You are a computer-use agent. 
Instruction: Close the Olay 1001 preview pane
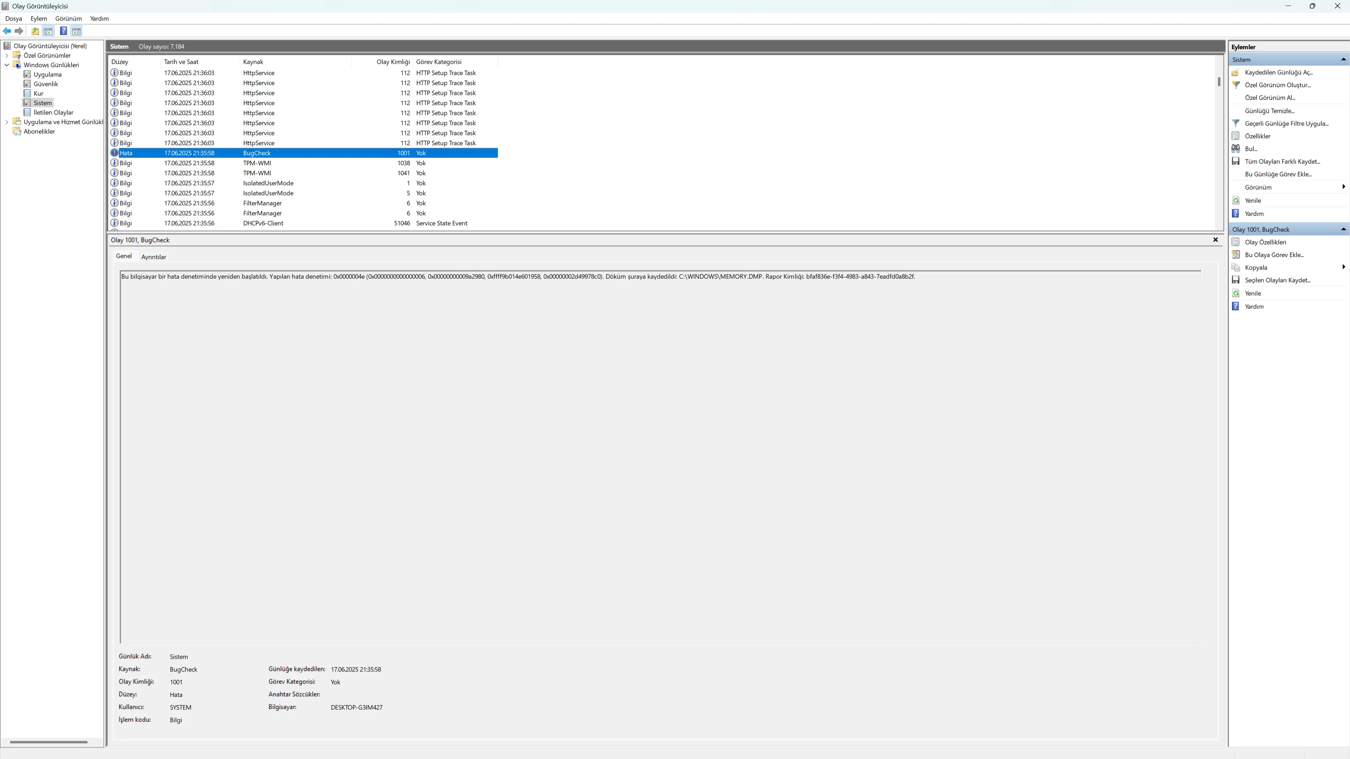tap(1215, 240)
